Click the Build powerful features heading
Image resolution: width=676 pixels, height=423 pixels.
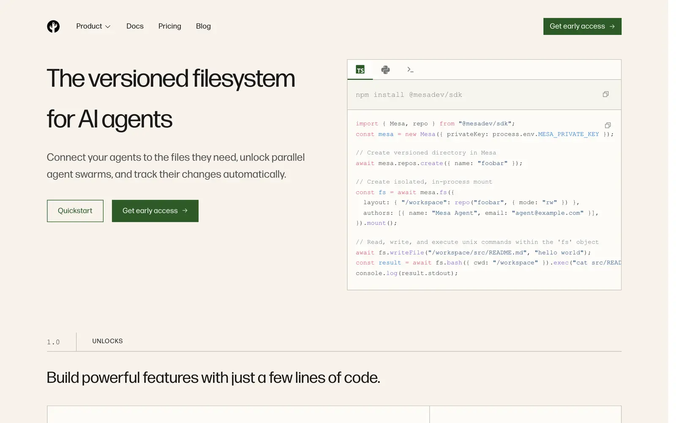(213, 377)
